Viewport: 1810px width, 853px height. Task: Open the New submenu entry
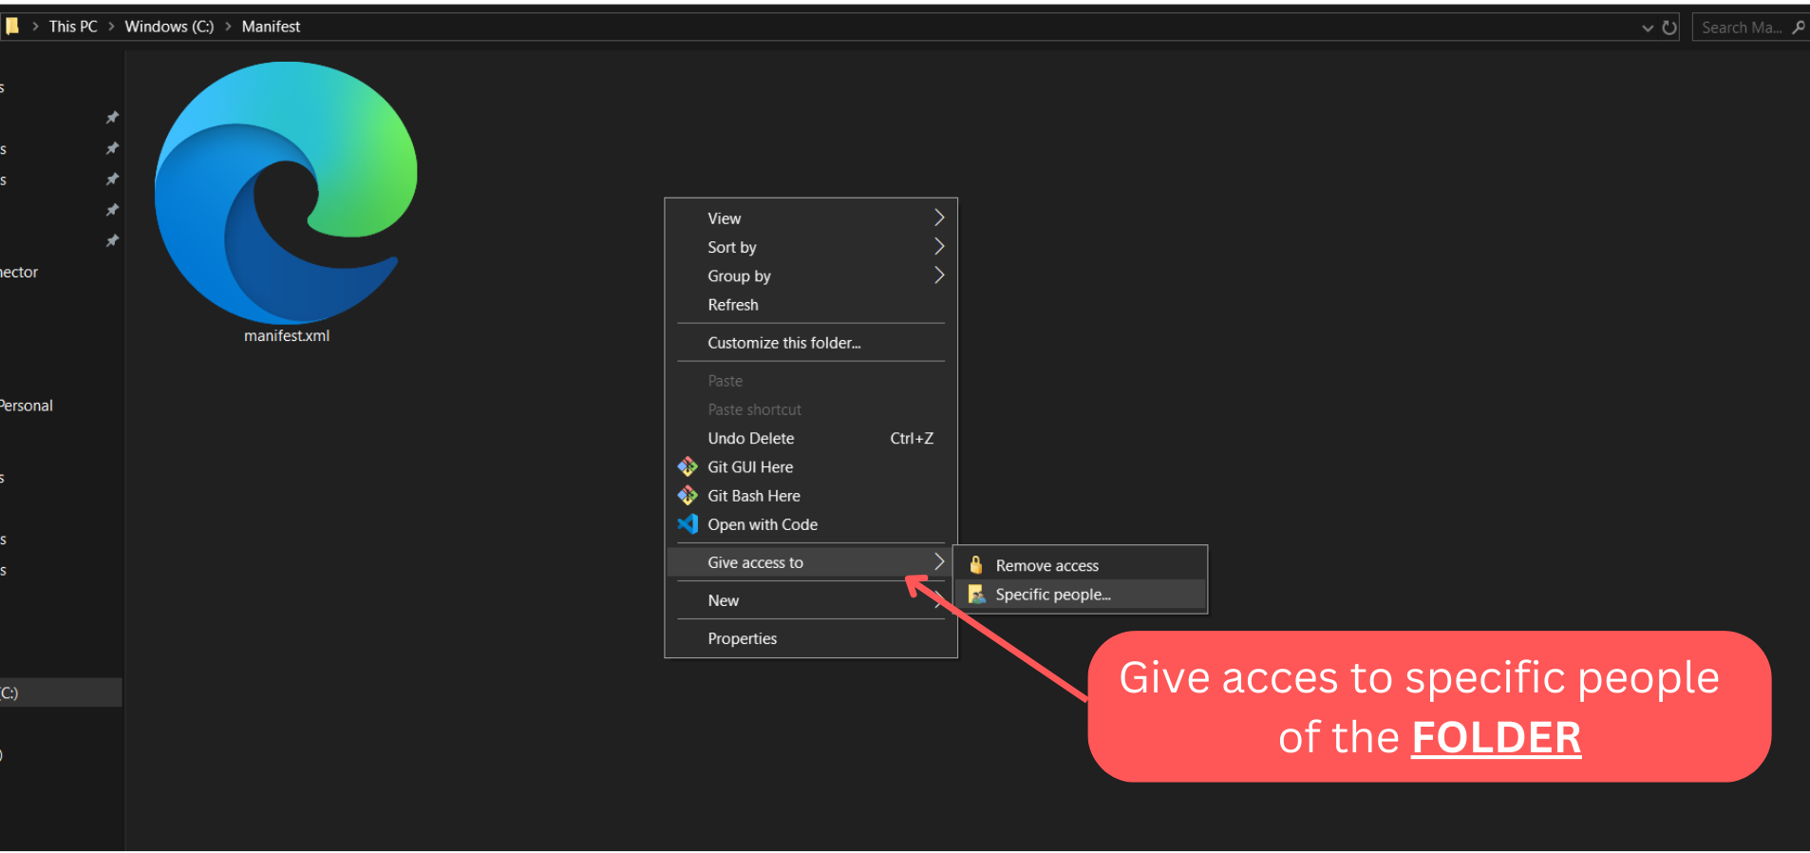point(810,600)
